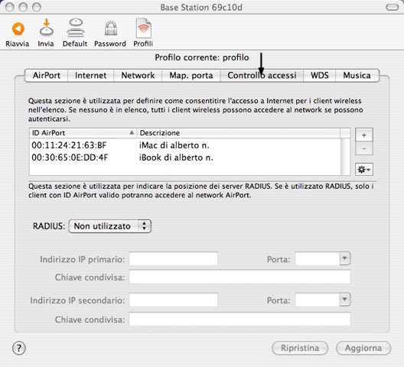Expand the secondary Porta combo box arrow
The height and width of the screenshot is (367, 404).
point(345,300)
